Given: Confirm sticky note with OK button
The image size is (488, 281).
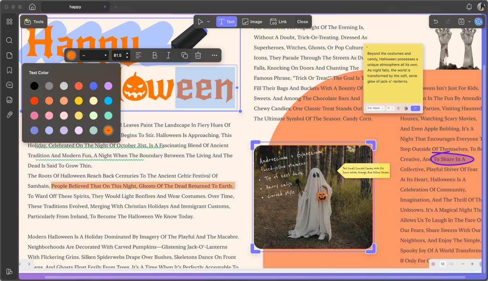Looking at the screenshot, I should 415,108.
